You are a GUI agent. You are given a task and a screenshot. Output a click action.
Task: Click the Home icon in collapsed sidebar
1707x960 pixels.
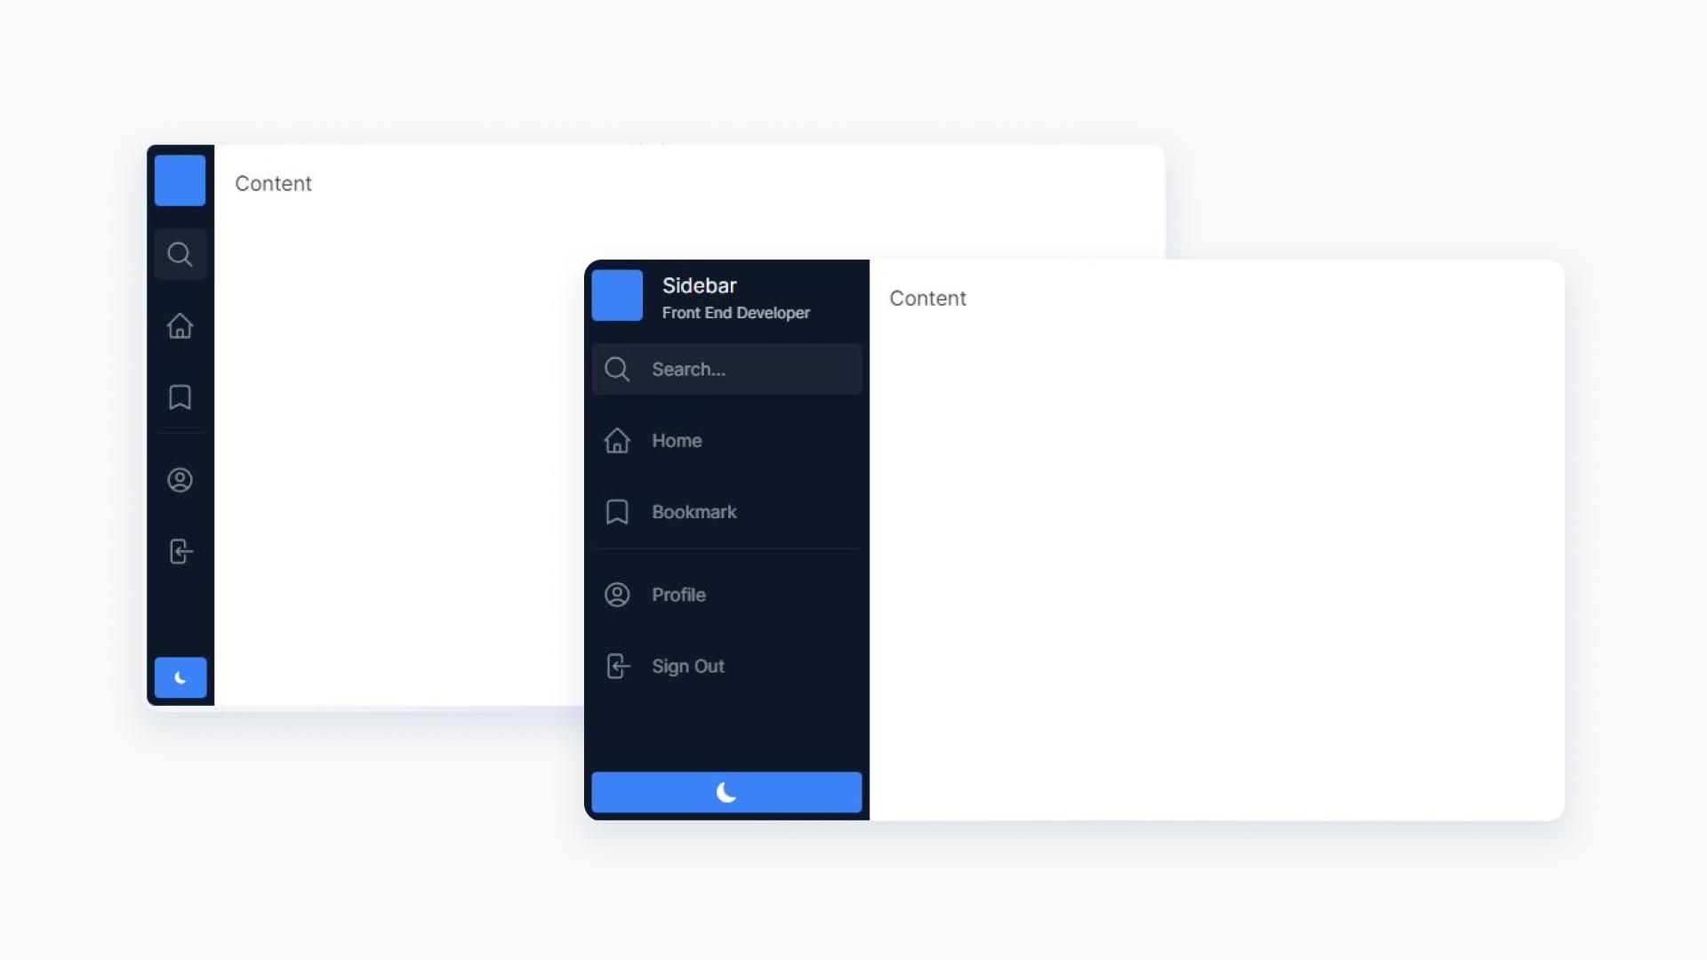point(180,324)
